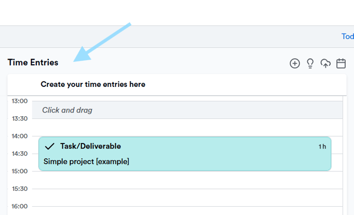Click the vertical scrollbar beside the timeline

[345, 155]
